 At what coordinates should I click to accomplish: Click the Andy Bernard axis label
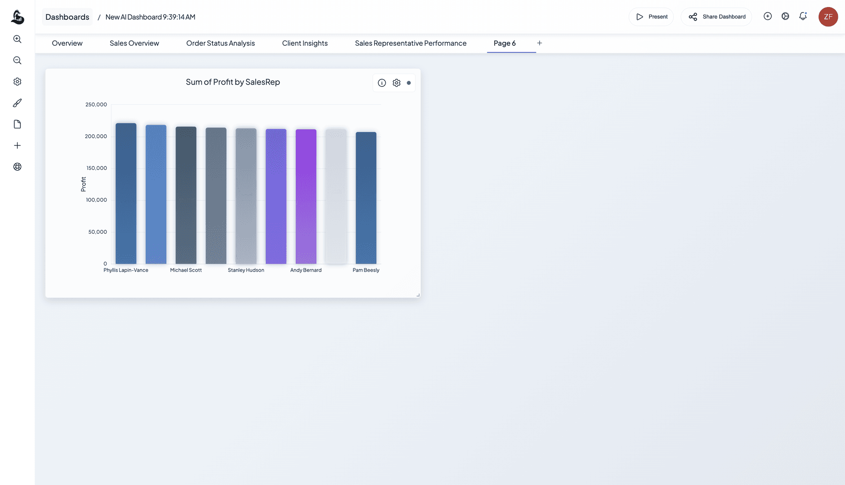[x=306, y=270]
